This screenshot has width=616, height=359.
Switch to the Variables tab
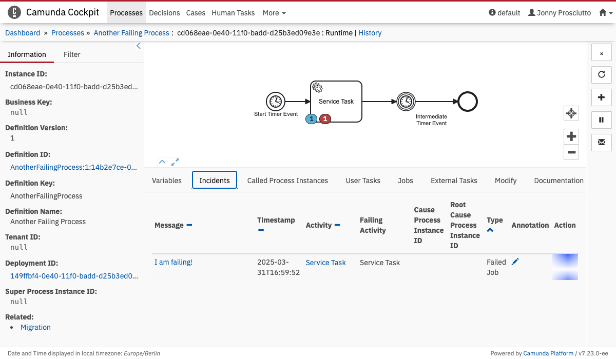click(167, 181)
